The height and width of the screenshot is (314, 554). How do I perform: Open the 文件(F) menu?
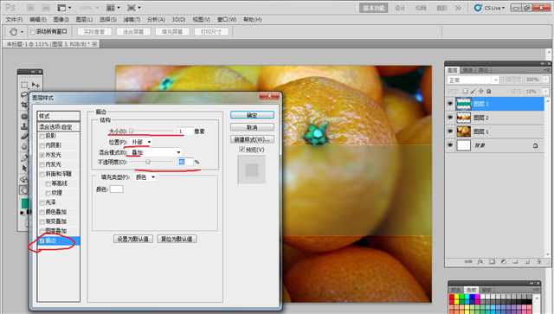pos(15,19)
